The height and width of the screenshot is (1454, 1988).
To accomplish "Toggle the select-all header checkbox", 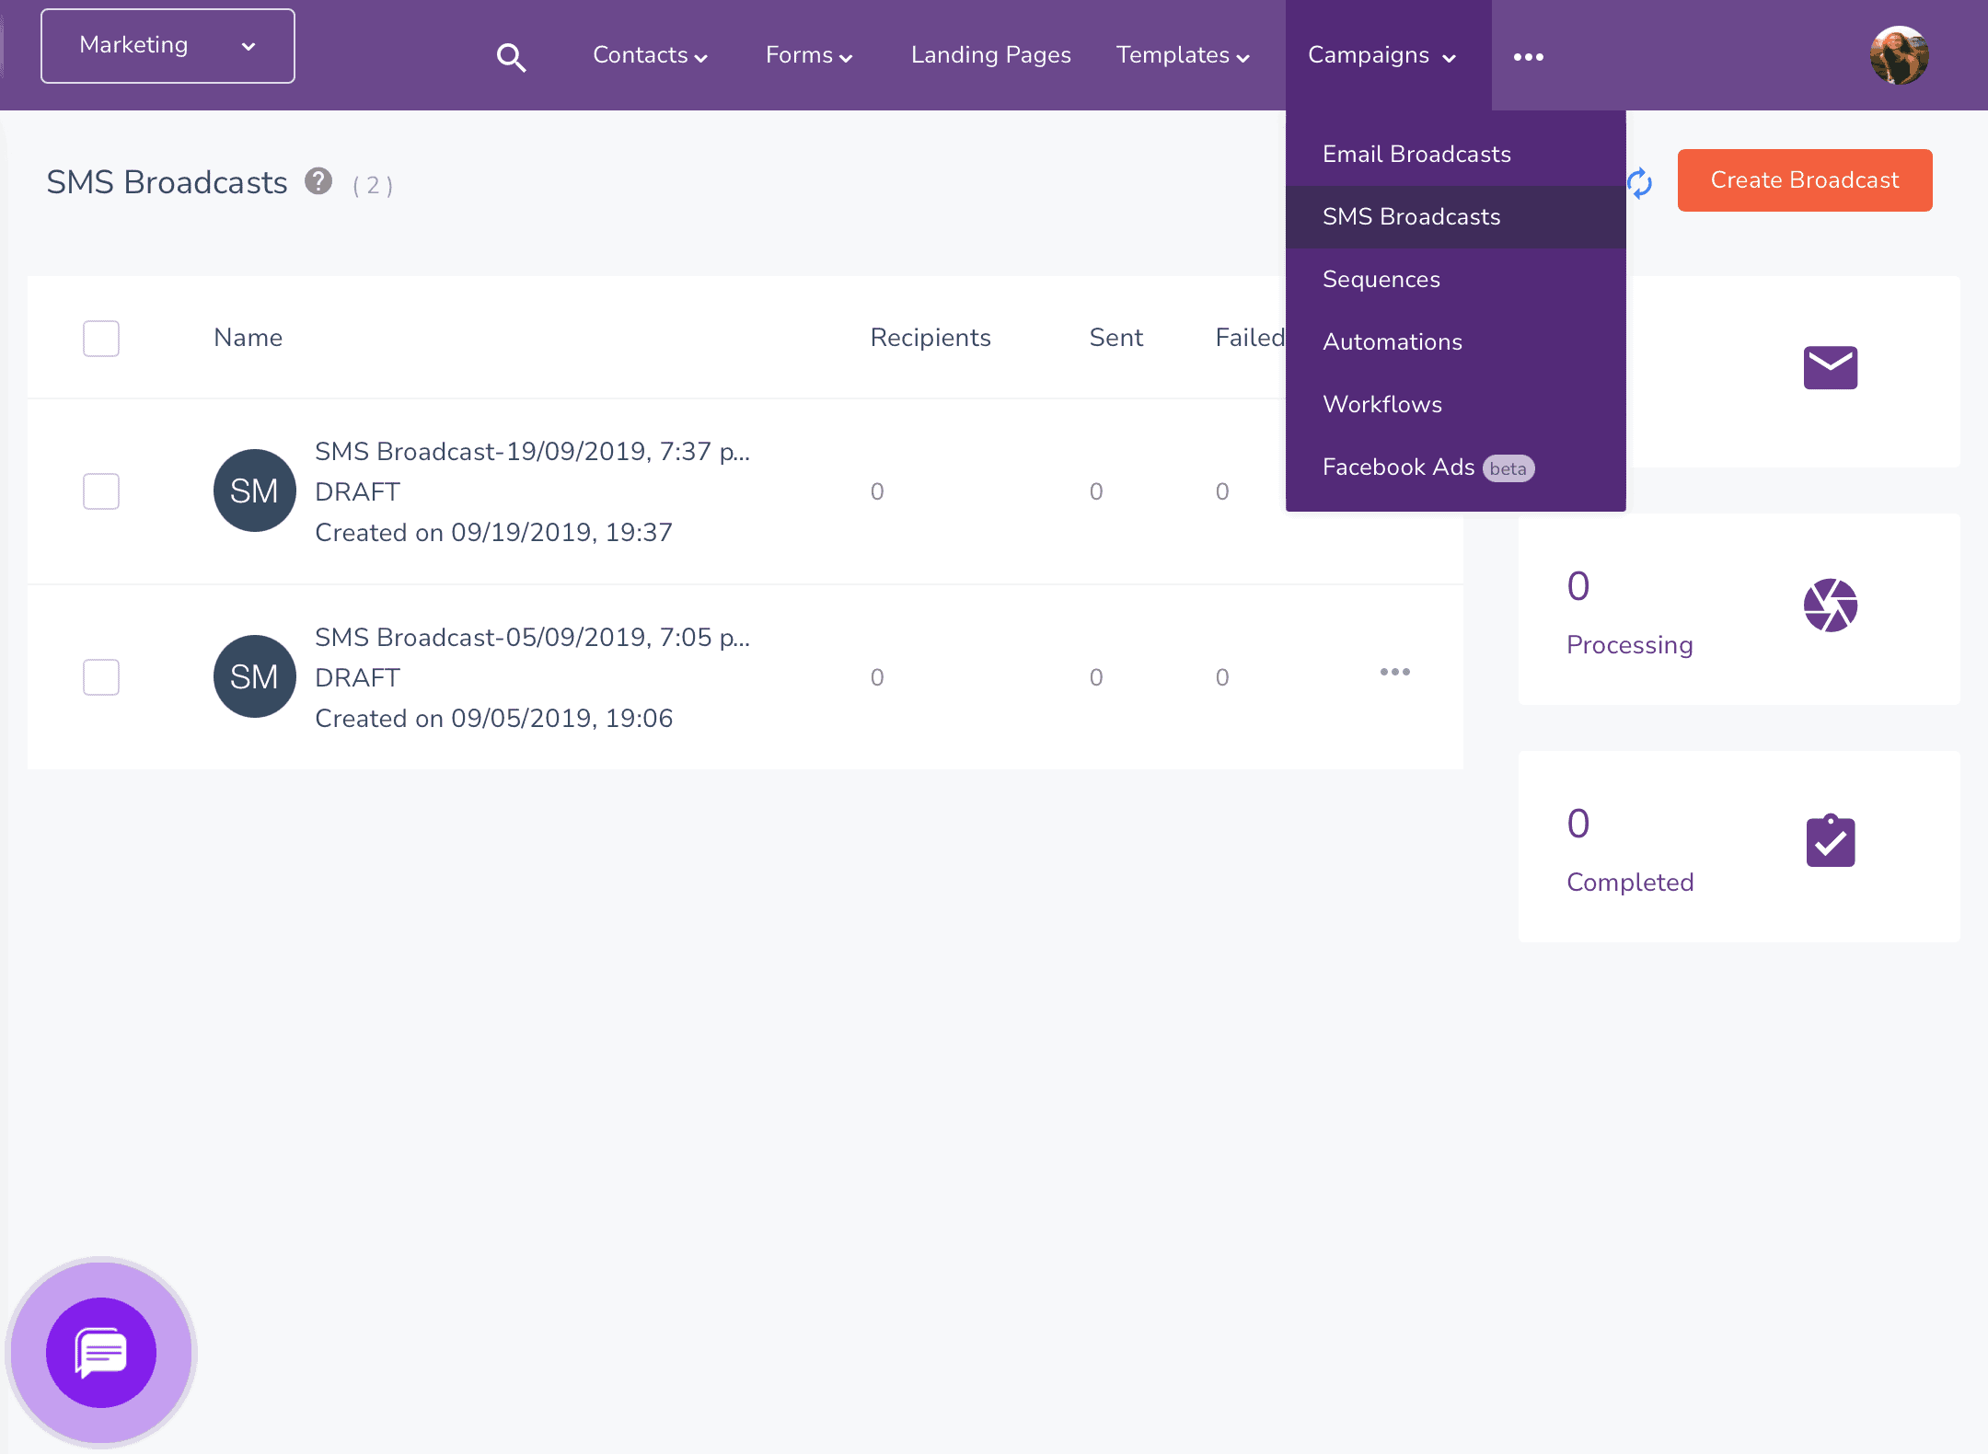I will pyautogui.click(x=100, y=338).
